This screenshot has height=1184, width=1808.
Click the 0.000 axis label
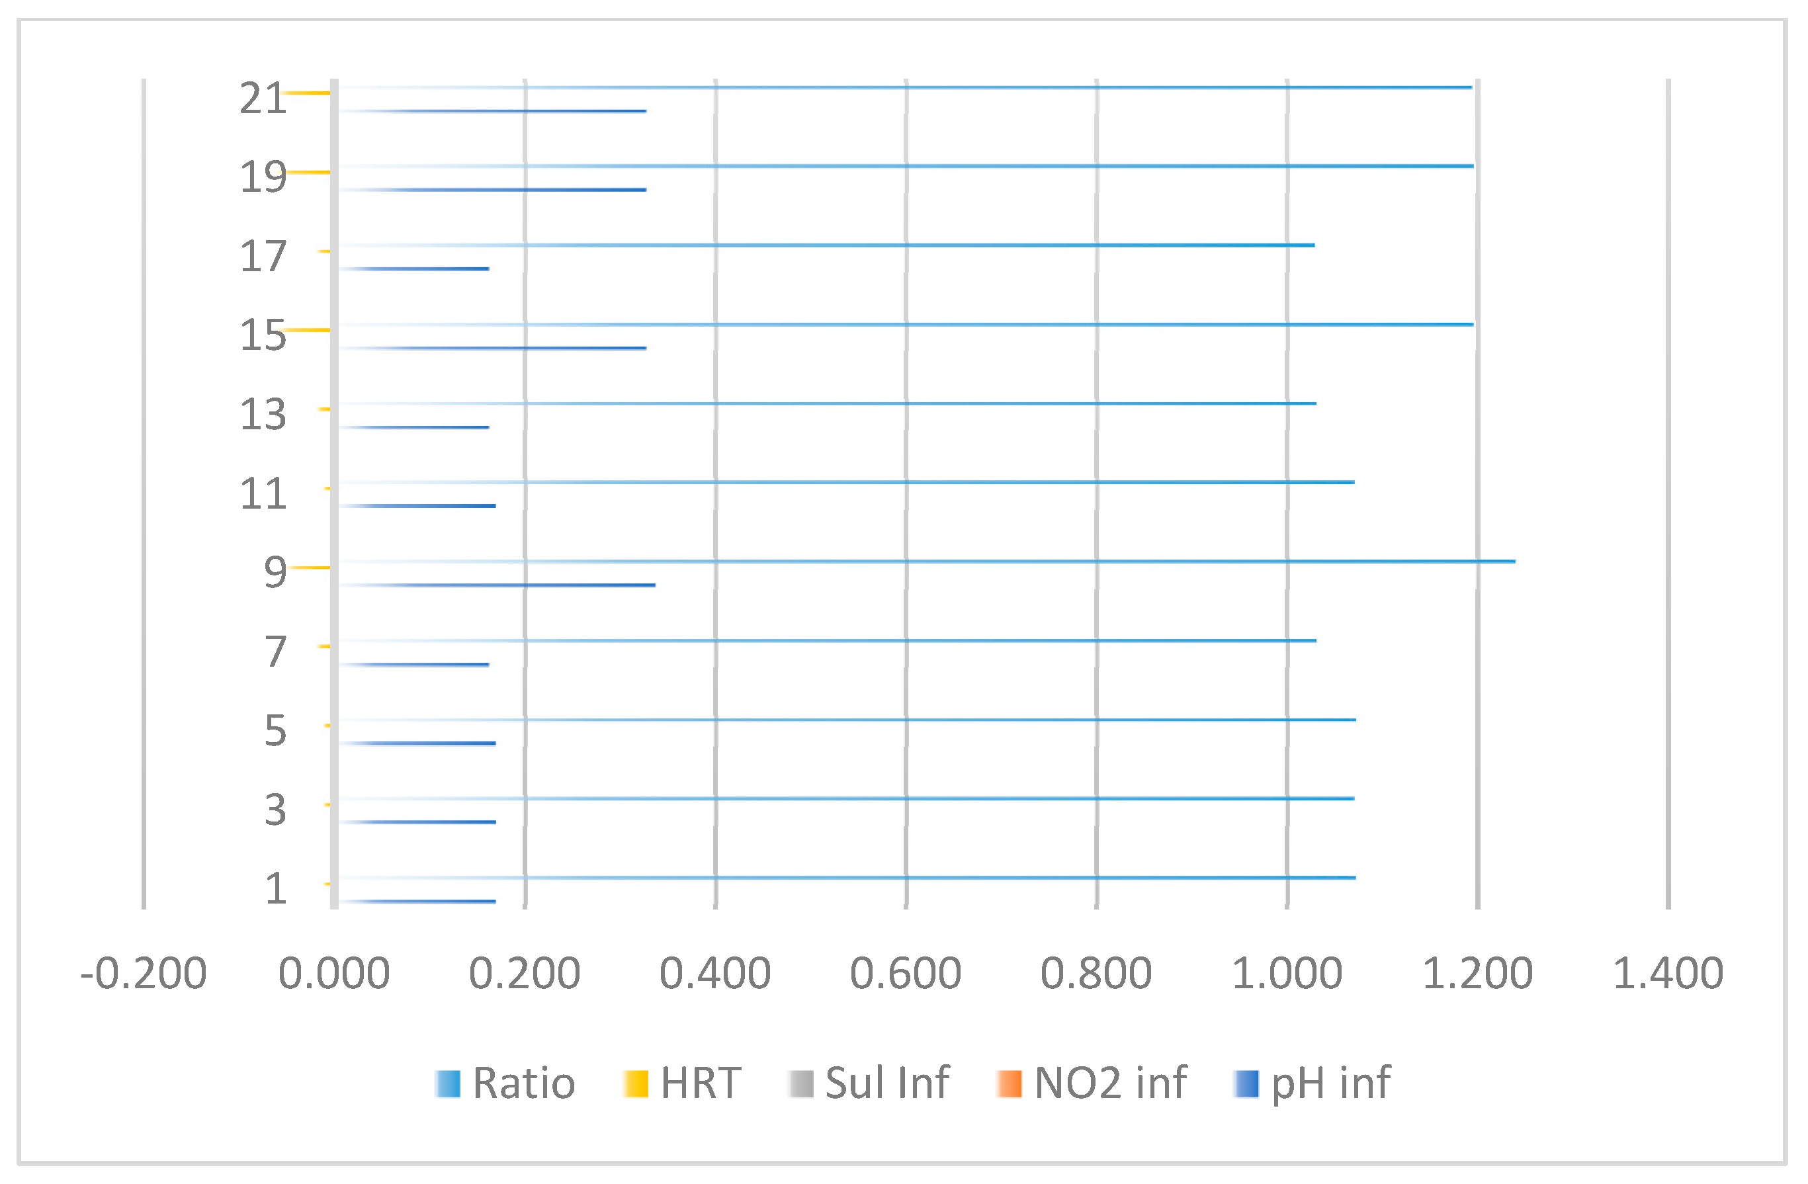pyautogui.click(x=334, y=974)
